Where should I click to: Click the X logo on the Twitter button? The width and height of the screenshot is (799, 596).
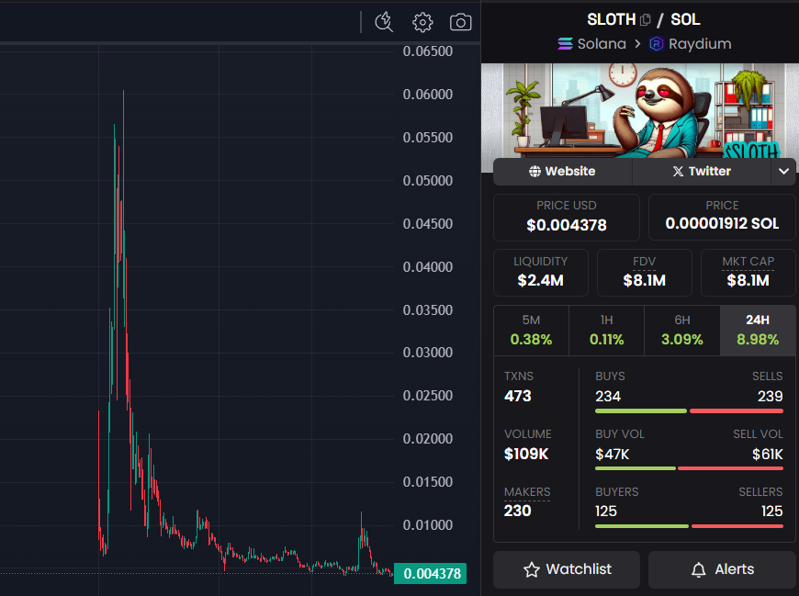[679, 171]
